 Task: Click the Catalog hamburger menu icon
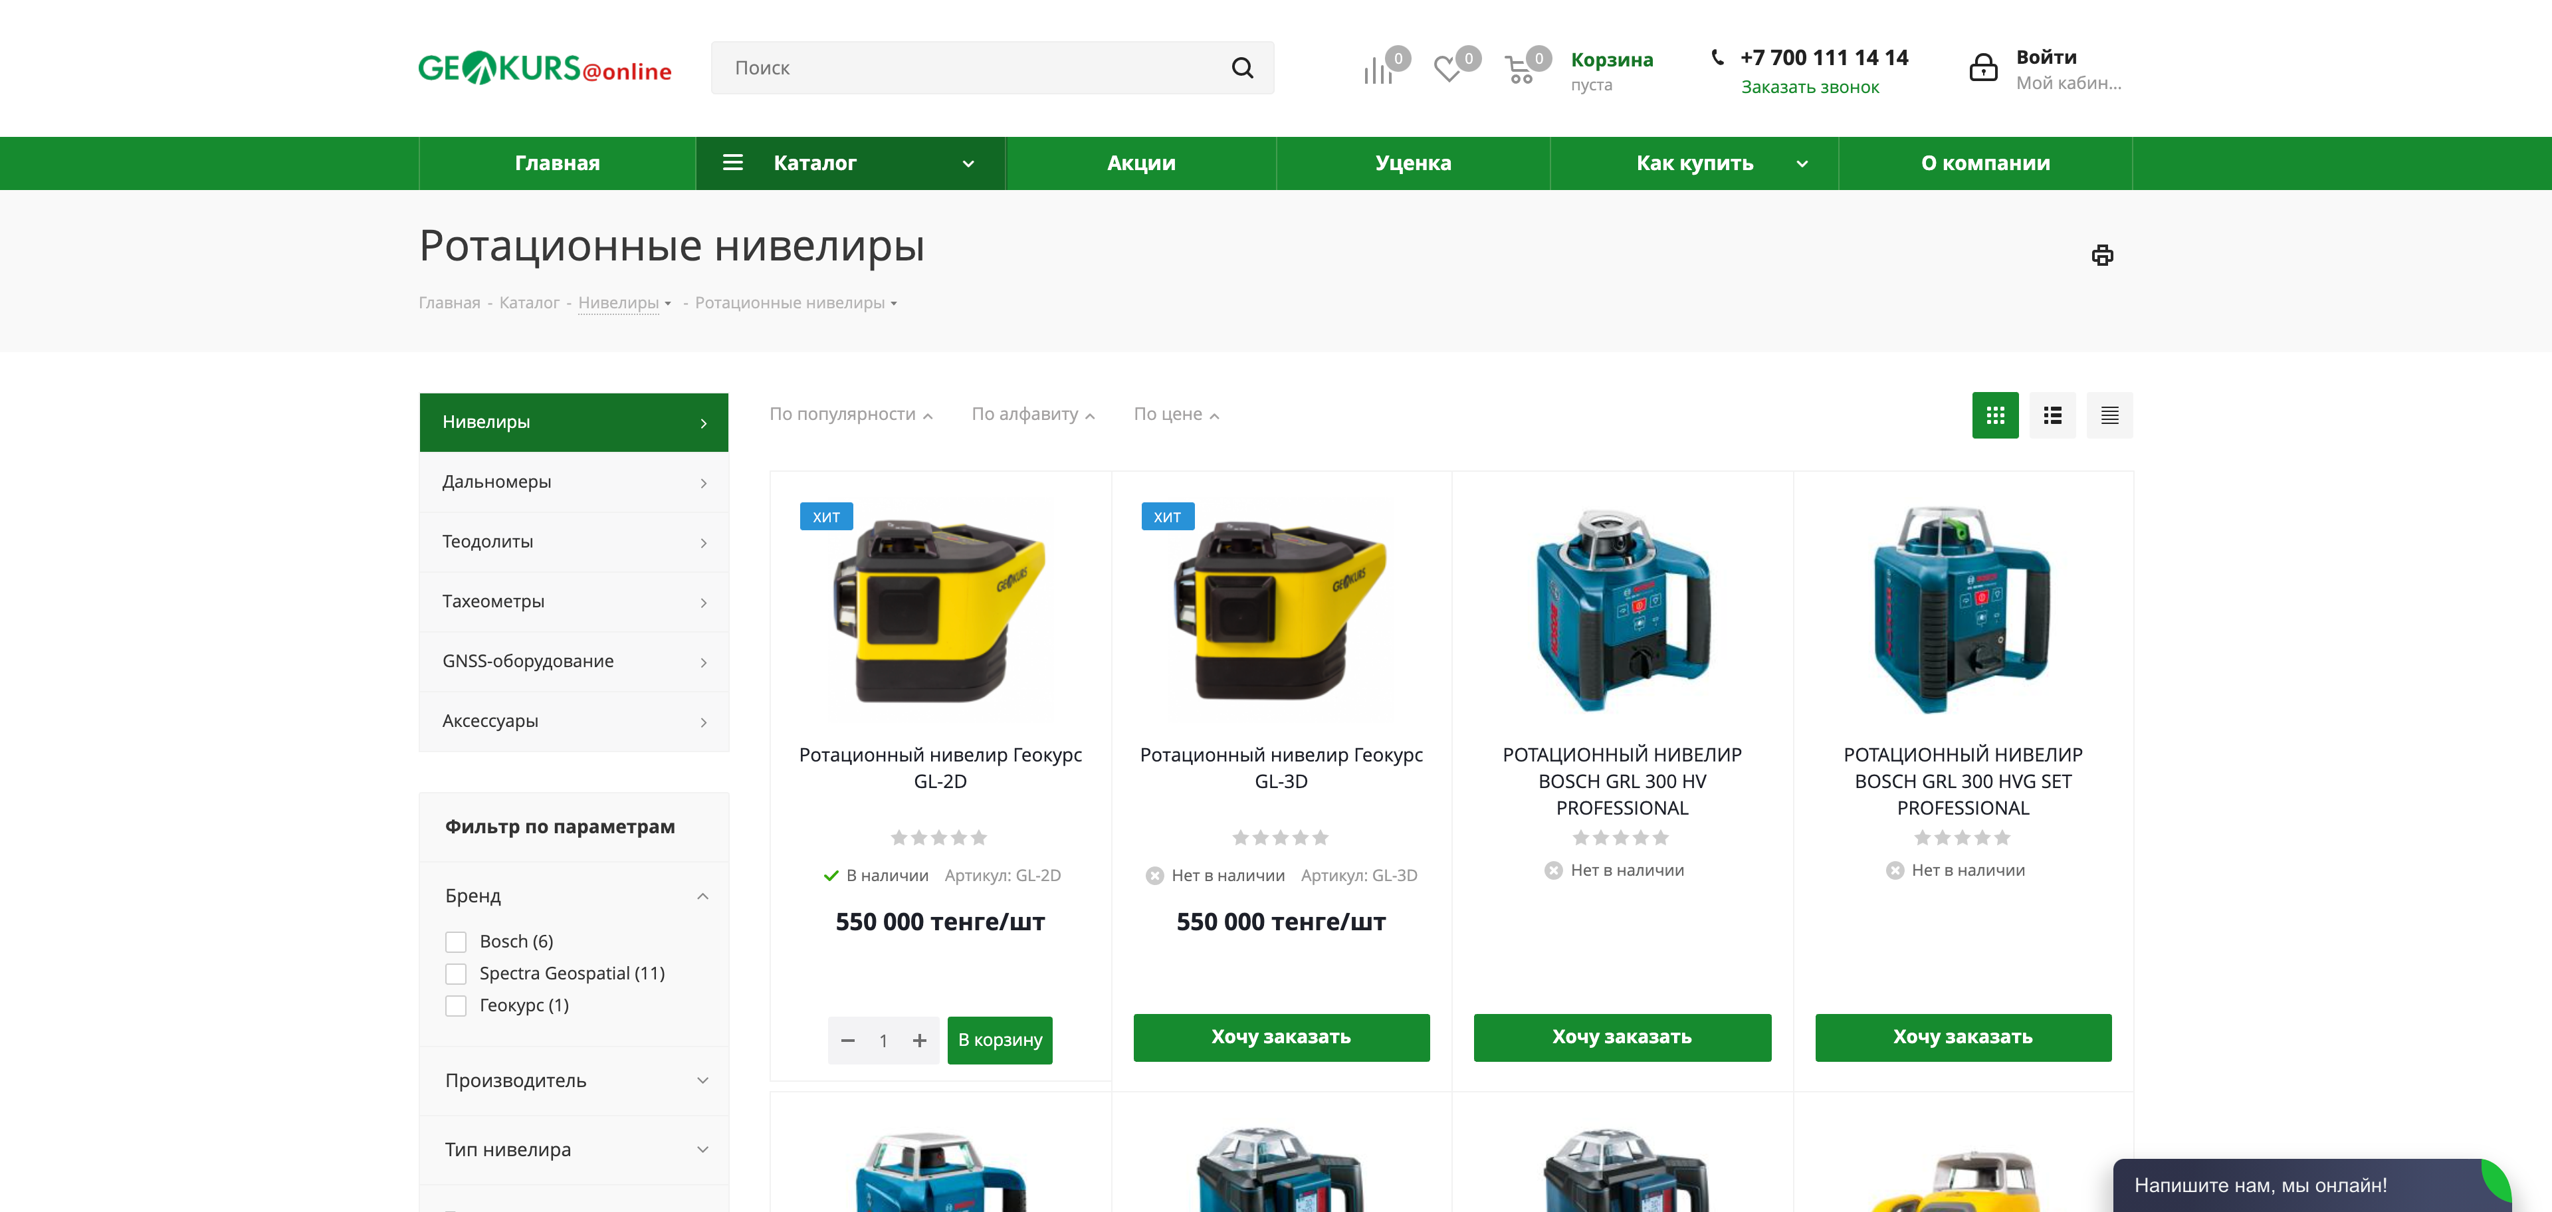click(x=733, y=162)
